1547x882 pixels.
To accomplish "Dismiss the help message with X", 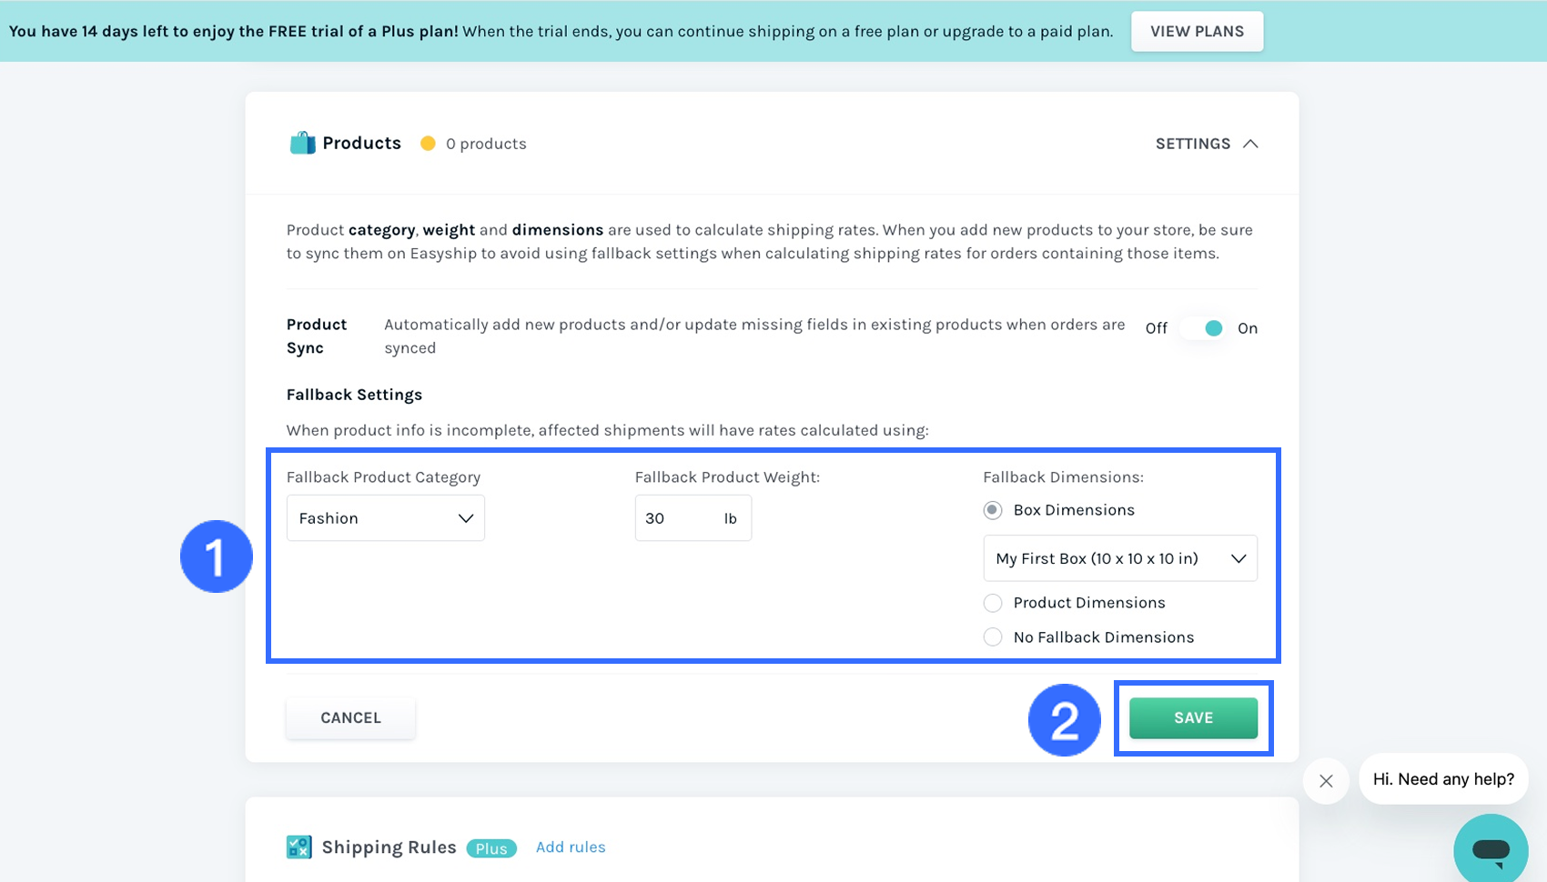I will pos(1326,780).
